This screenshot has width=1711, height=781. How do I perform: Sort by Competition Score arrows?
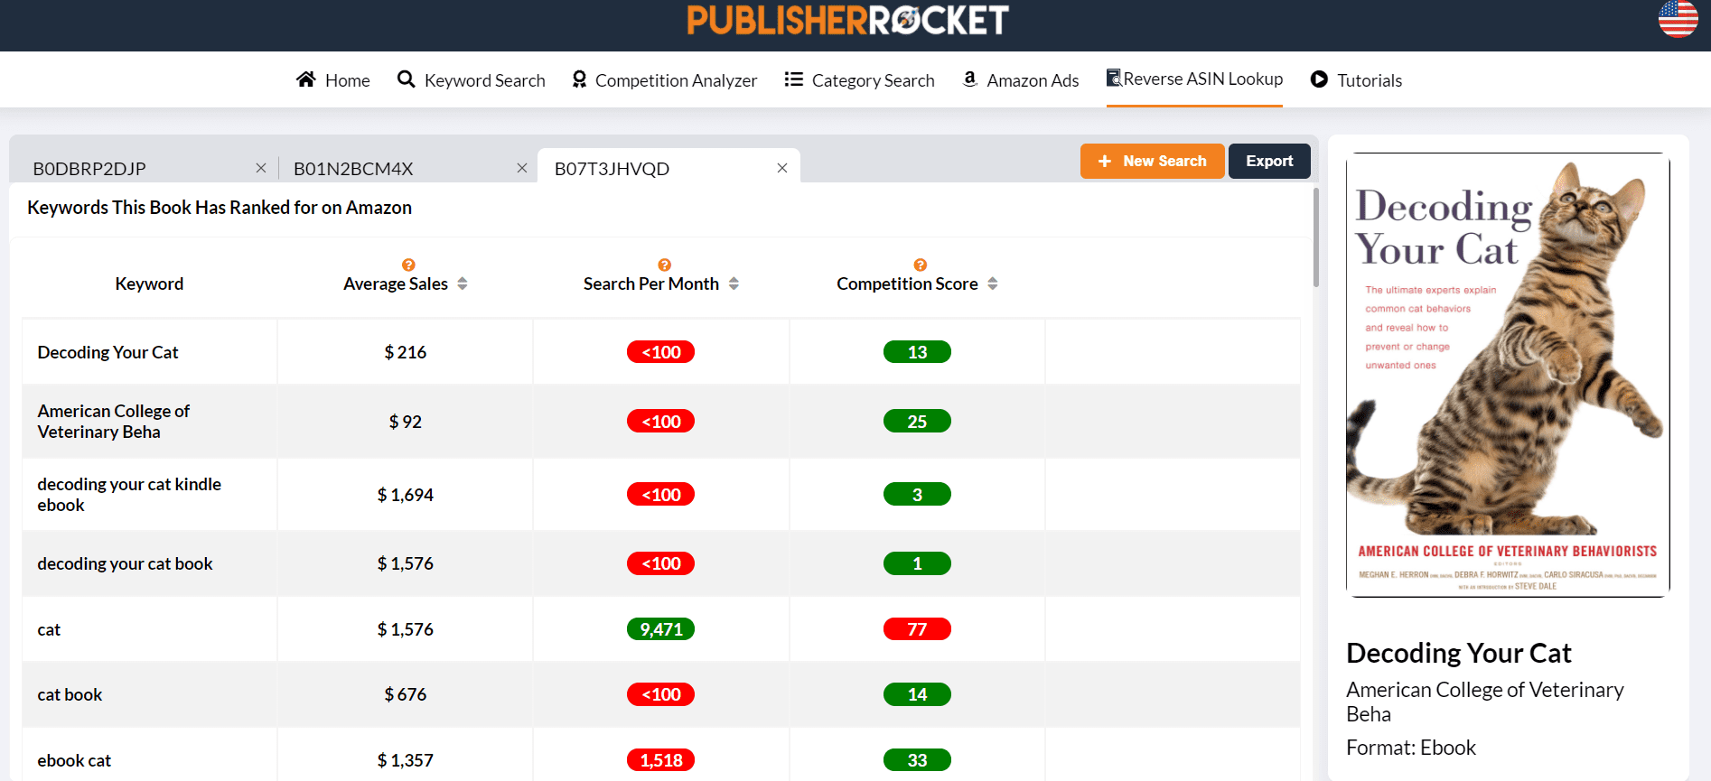pyautogui.click(x=993, y=284)
